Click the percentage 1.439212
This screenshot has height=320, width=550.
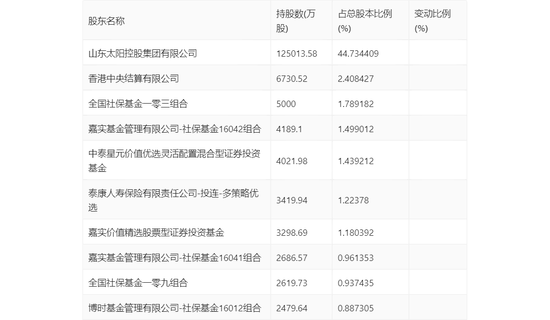pyautogui.click(x=356, y=161)
